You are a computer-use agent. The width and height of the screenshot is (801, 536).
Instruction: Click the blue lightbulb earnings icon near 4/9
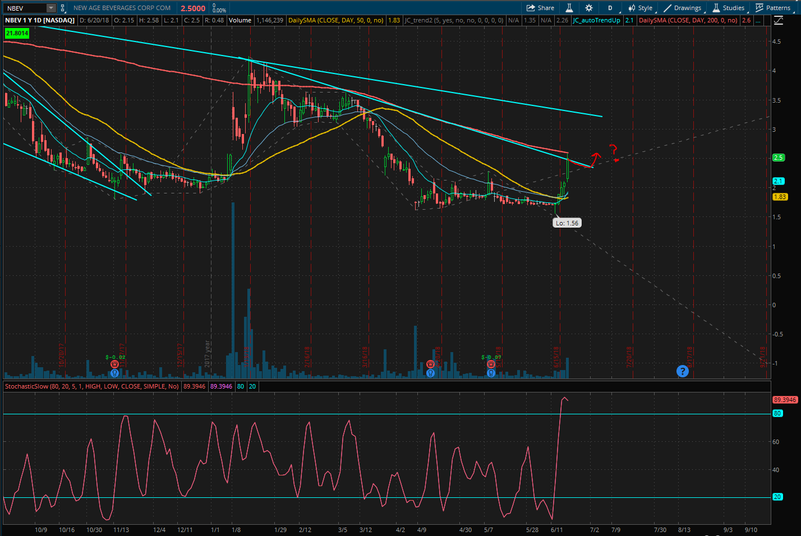point(430,373)
